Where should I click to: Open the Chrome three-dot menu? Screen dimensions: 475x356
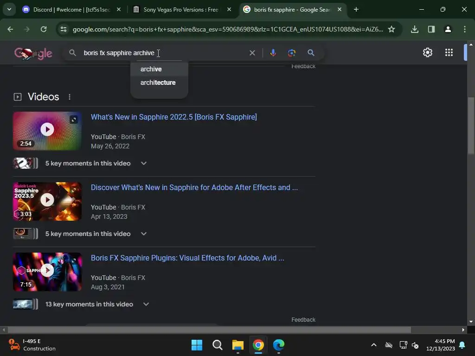465,29
